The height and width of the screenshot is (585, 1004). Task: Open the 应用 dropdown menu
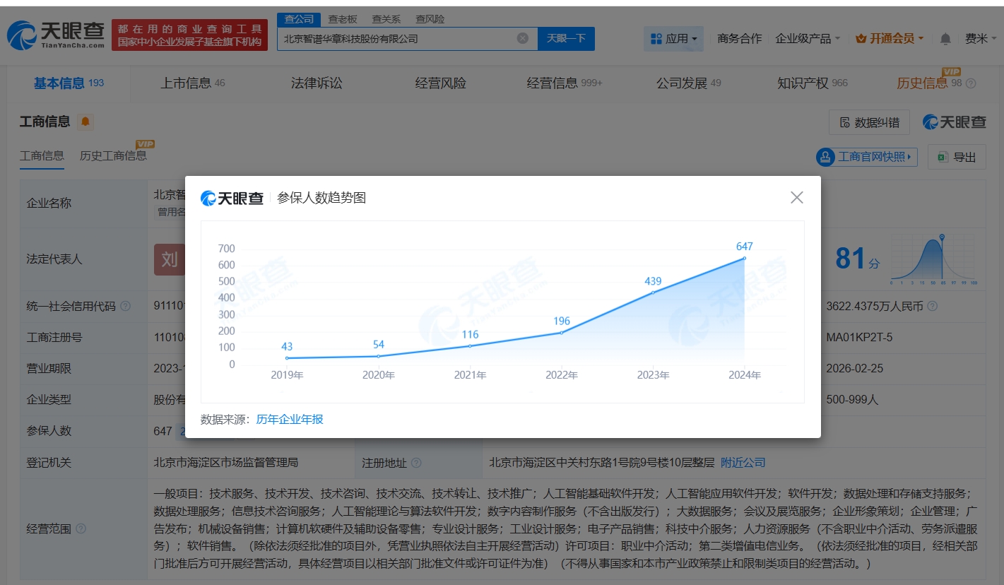(673, 38)
